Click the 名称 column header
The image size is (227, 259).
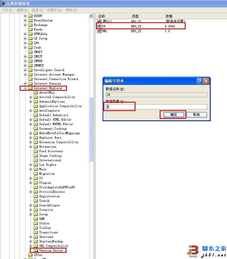(x=101, y=16)
